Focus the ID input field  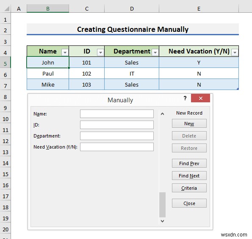[117, 125]
